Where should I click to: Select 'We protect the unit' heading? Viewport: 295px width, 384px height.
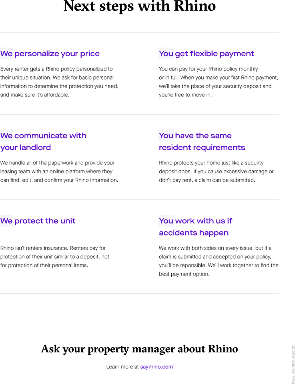38,221
